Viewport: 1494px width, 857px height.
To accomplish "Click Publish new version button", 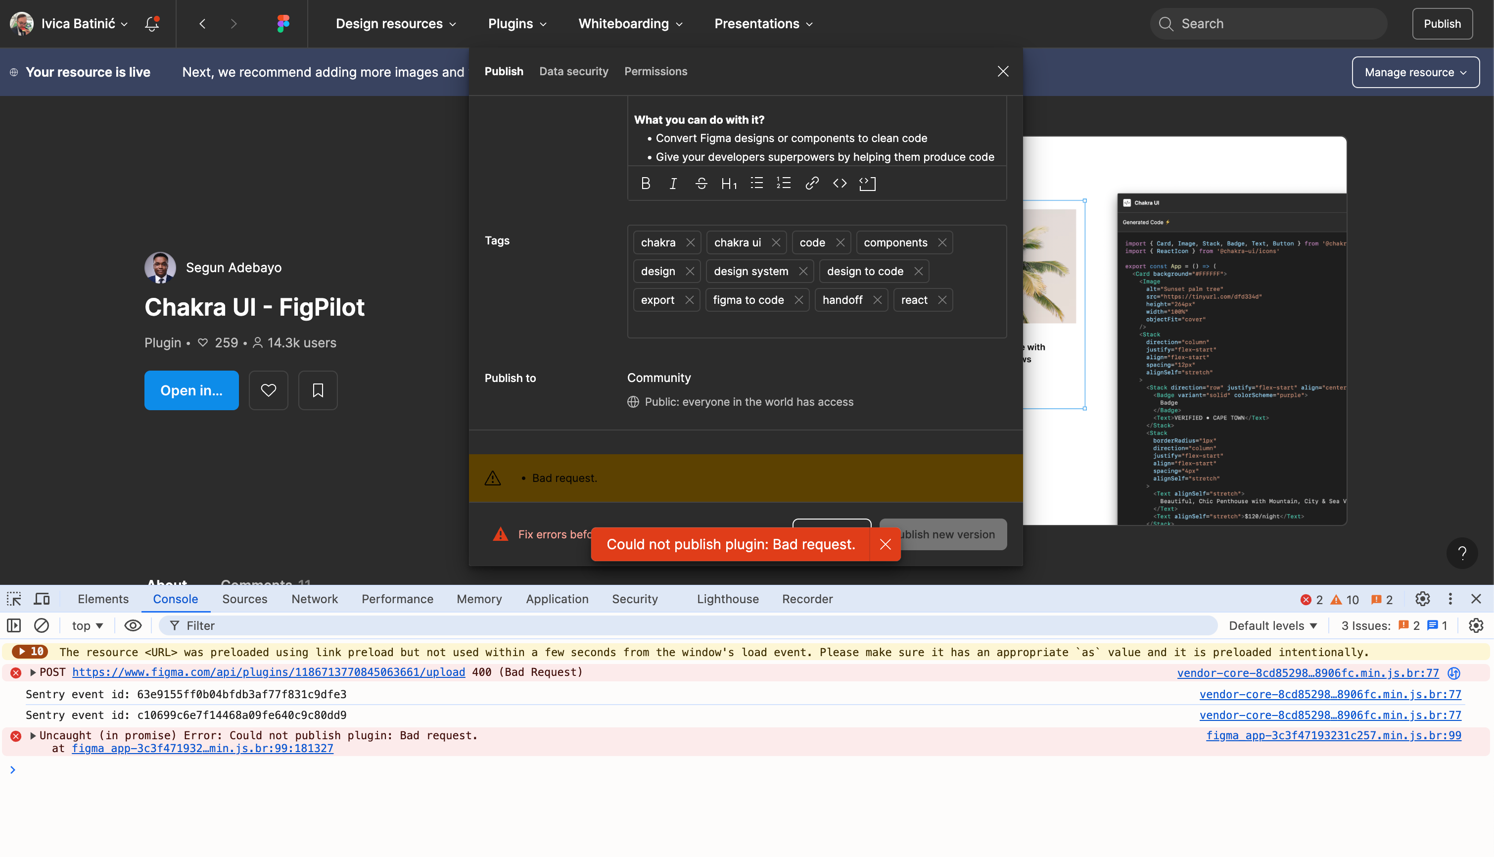I will (x=943, y=534).
